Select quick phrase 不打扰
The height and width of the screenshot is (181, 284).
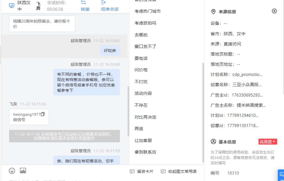click(141, 82)
